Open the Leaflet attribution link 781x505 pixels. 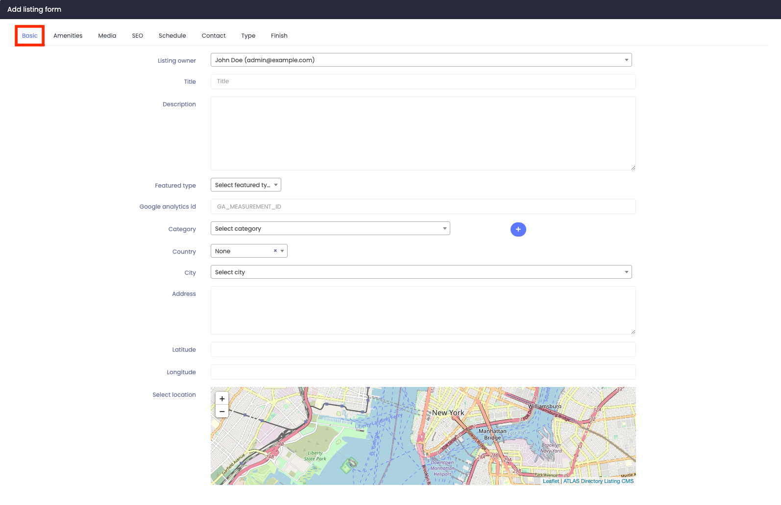click(551, 481)
